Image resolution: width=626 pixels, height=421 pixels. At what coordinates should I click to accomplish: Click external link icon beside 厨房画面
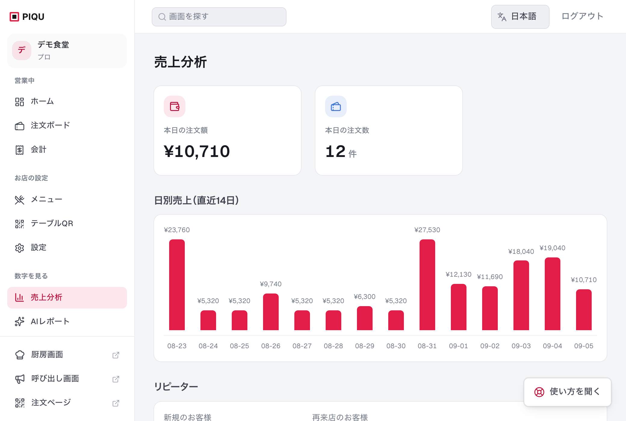pos(116,355)
